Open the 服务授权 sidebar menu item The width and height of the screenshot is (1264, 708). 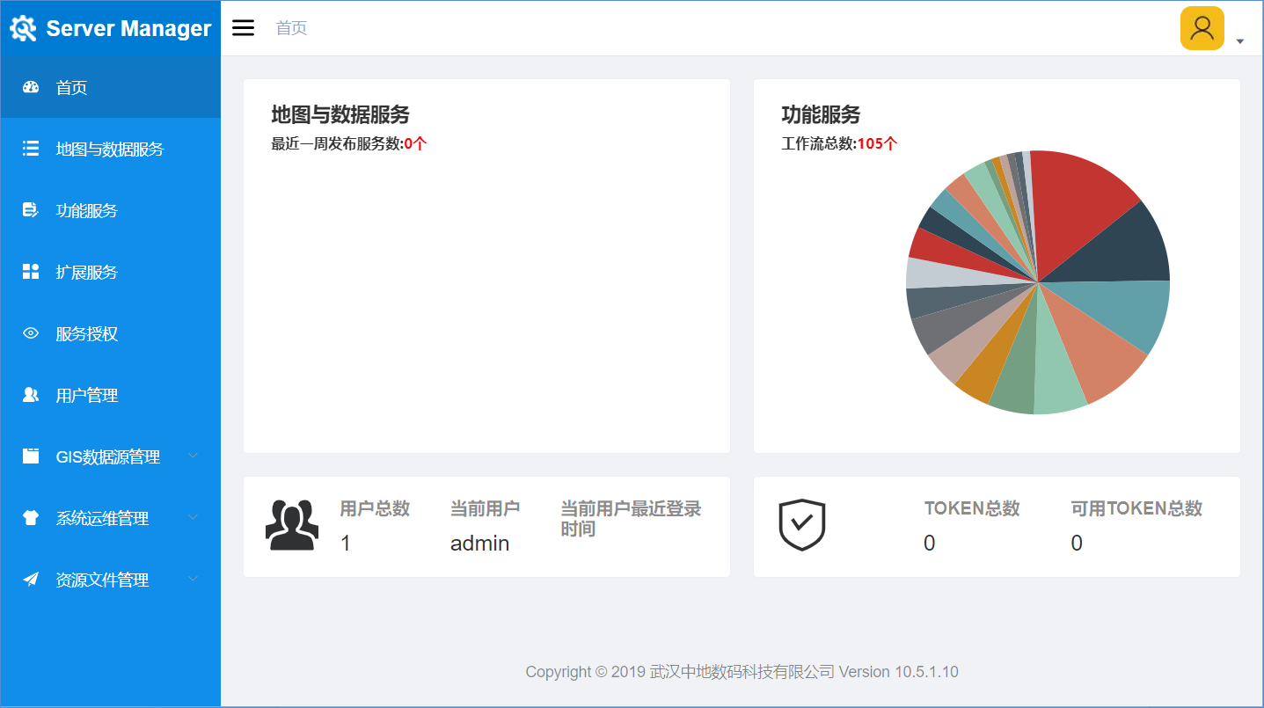click(x=111, y=333)
